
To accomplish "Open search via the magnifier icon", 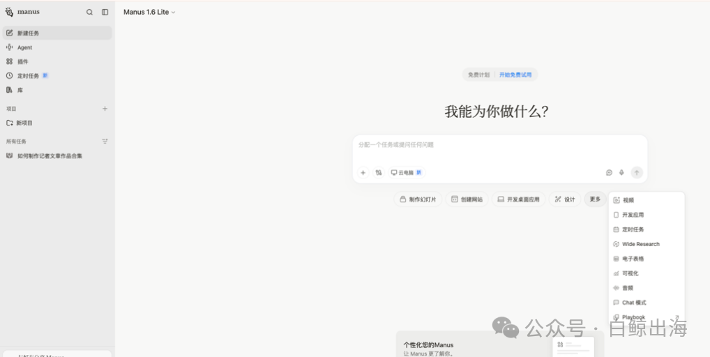I will coord(90,13).
